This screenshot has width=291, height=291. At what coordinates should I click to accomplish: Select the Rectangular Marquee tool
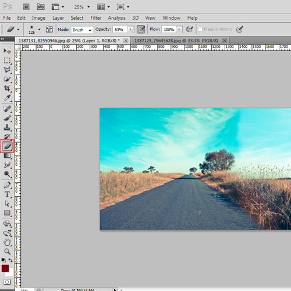[7, 61]
